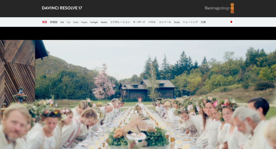Open the Fusion tab
276x149 pixels.
pos(84,22)
